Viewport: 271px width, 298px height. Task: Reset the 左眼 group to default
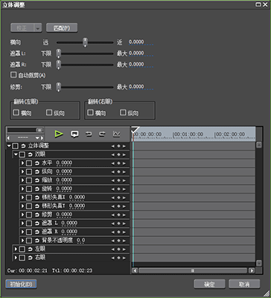coord(31,249)
